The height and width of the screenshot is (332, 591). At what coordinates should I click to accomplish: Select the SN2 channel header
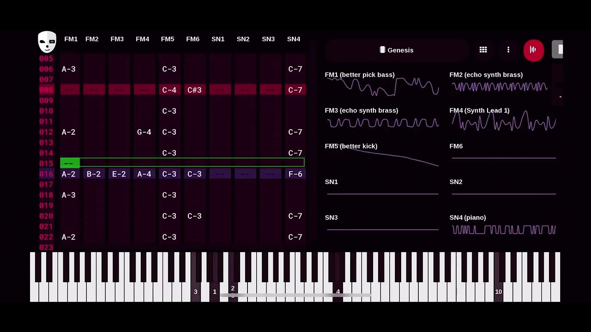tap(243, 39)
